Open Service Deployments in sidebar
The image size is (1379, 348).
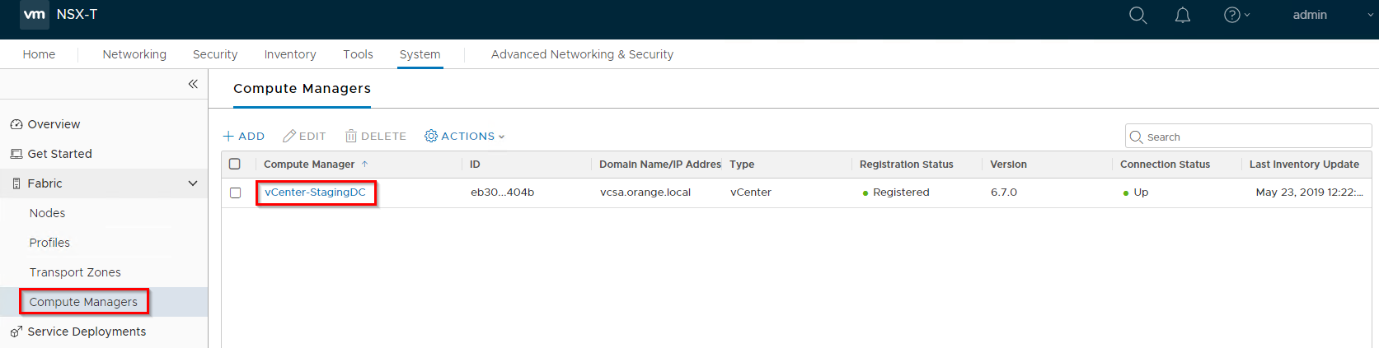(87, 332)
